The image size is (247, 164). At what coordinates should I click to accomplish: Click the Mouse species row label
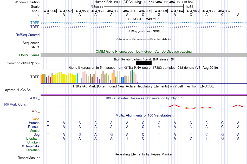coord(34,131)
